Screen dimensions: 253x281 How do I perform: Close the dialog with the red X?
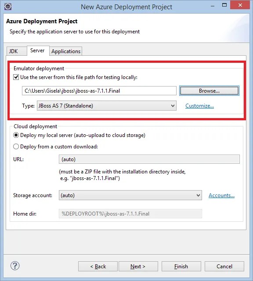click(240, 5)
